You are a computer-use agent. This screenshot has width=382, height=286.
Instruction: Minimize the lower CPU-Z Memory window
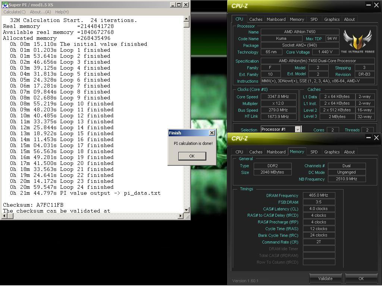(x=368, y=138)
